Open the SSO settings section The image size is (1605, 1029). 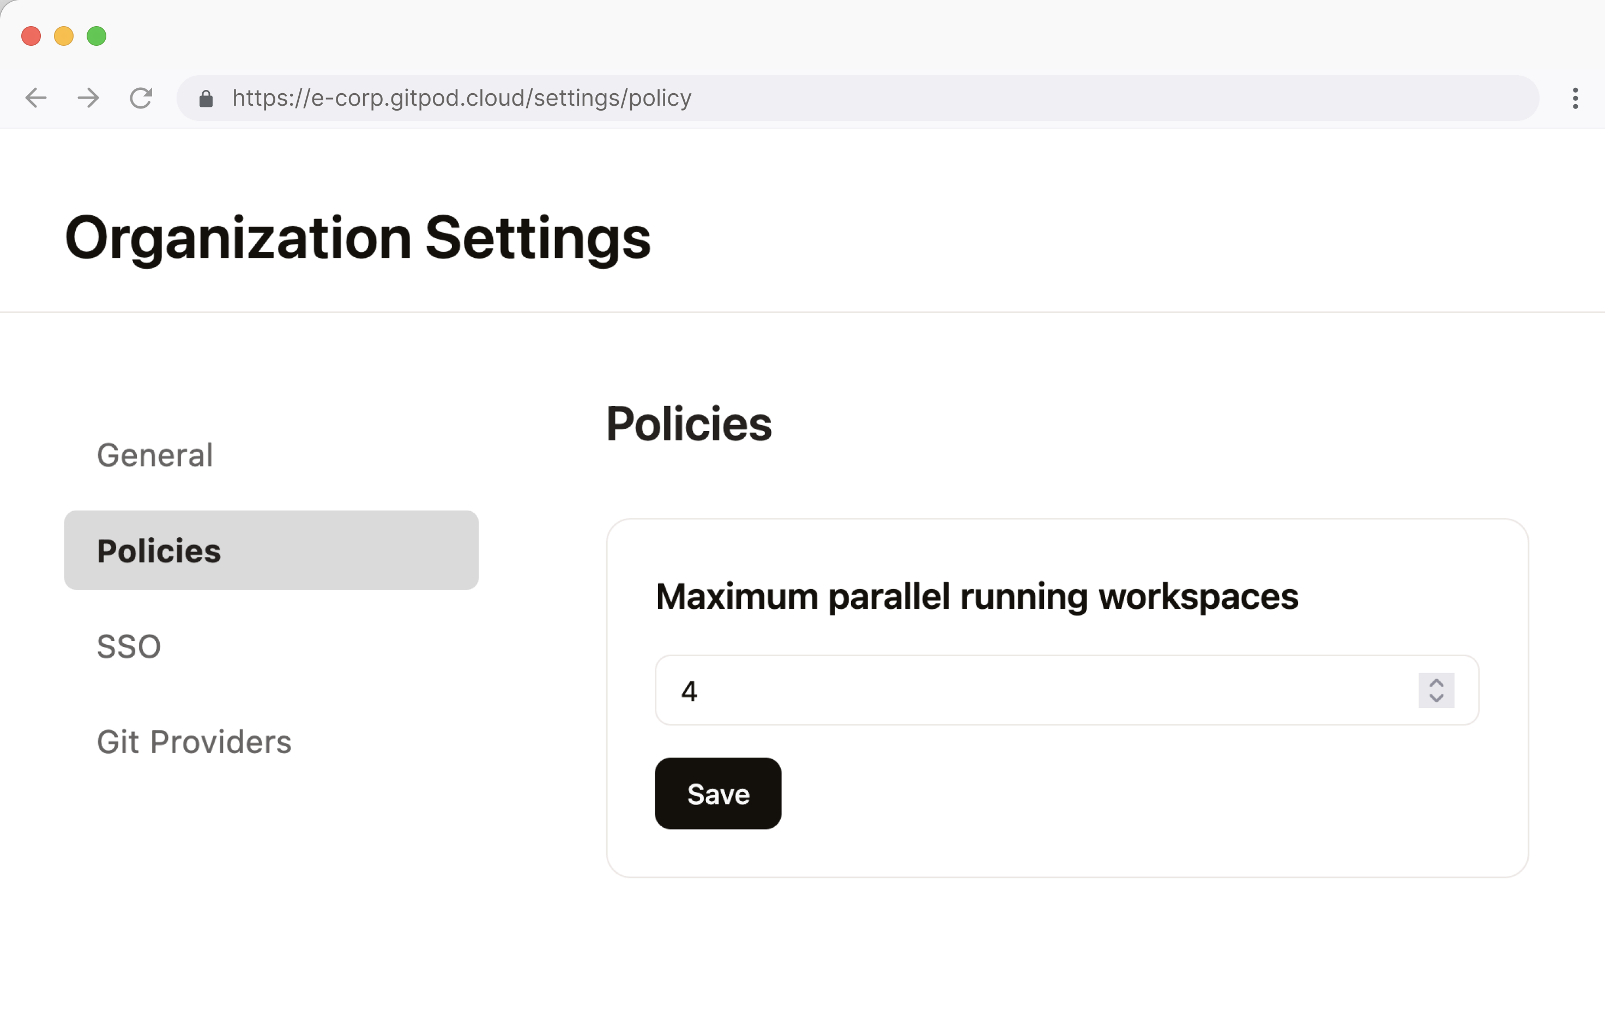[x=129, y=647]
